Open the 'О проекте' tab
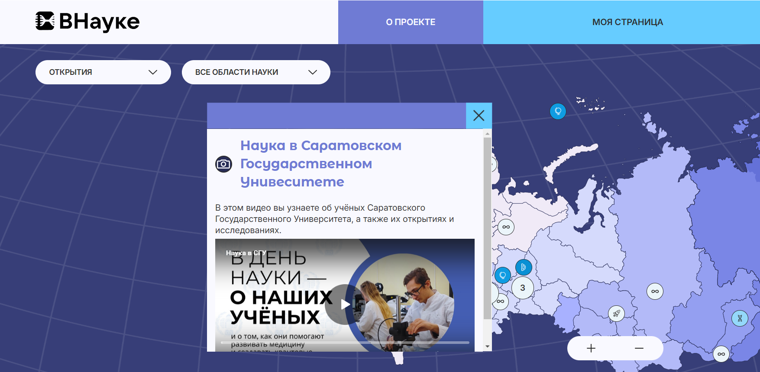The height and width of the screenshot is (372, 760). [411, 22]
